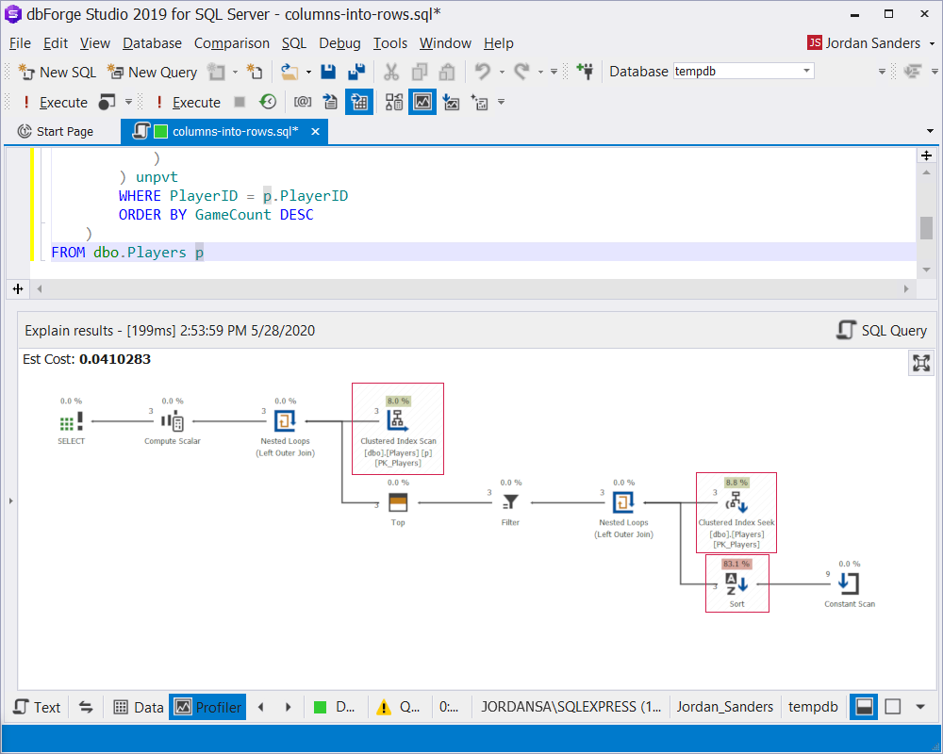Click the Save floppy disk icon

pos(328,72)
